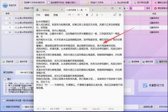Tick the checkbox in table row 3

coord(6,28)
